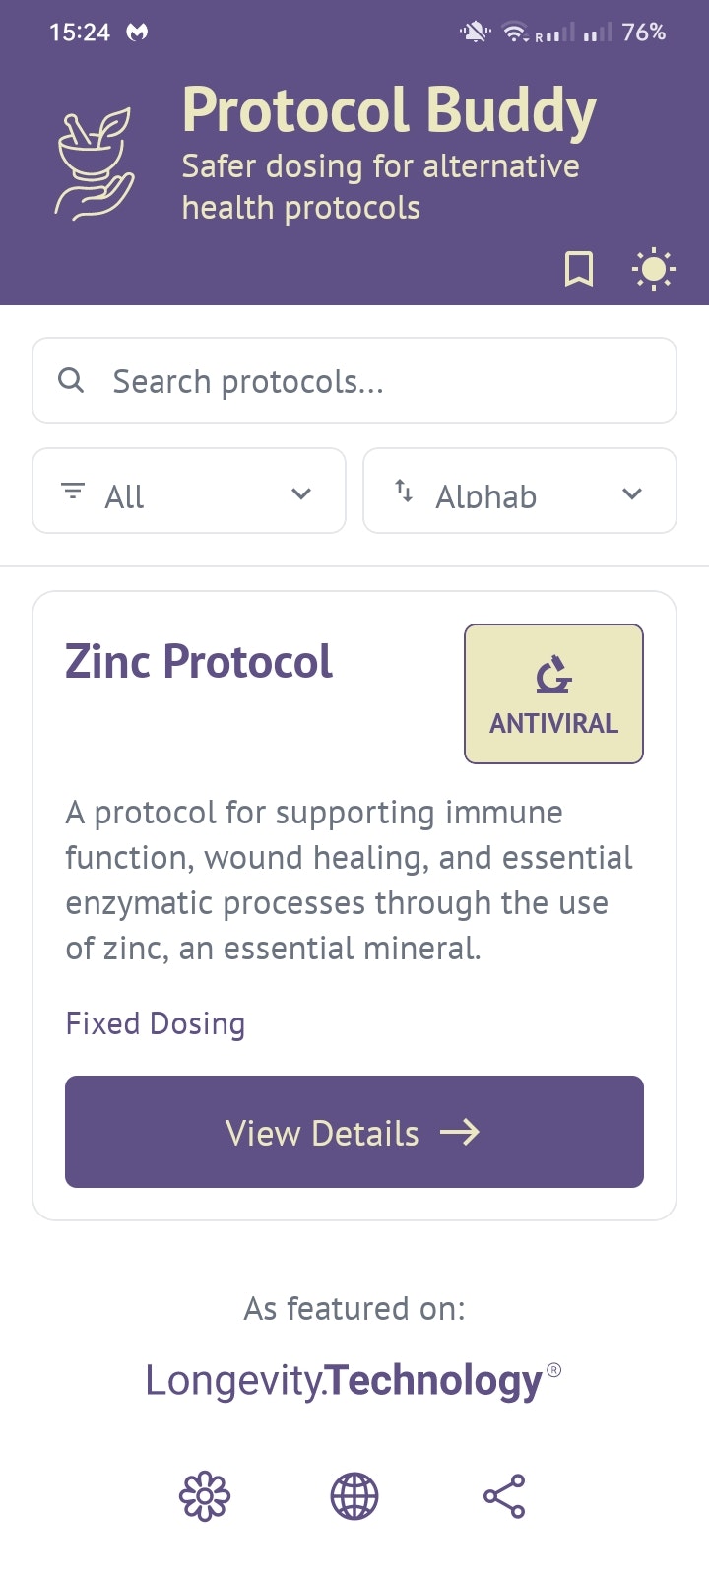This screenshot has width=709, height=1576.
Task: Expand the All filter chevron
Action: (x=301, y=492)
